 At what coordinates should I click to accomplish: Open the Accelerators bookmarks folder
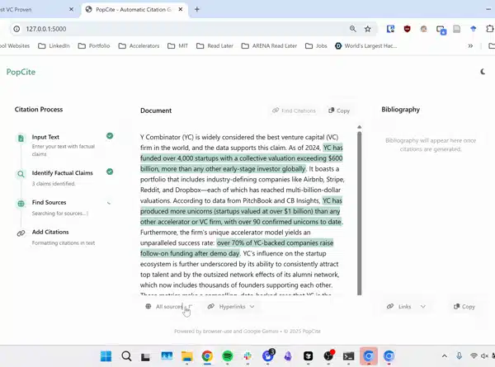pyautogui.click(x=139, y=45)
